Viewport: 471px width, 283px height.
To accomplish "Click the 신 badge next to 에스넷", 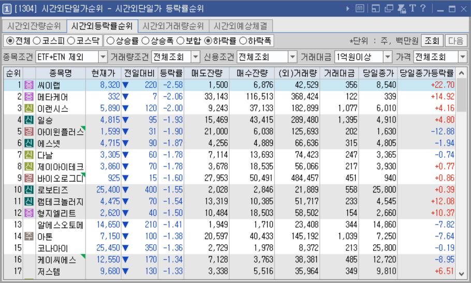I will point(29,143).
